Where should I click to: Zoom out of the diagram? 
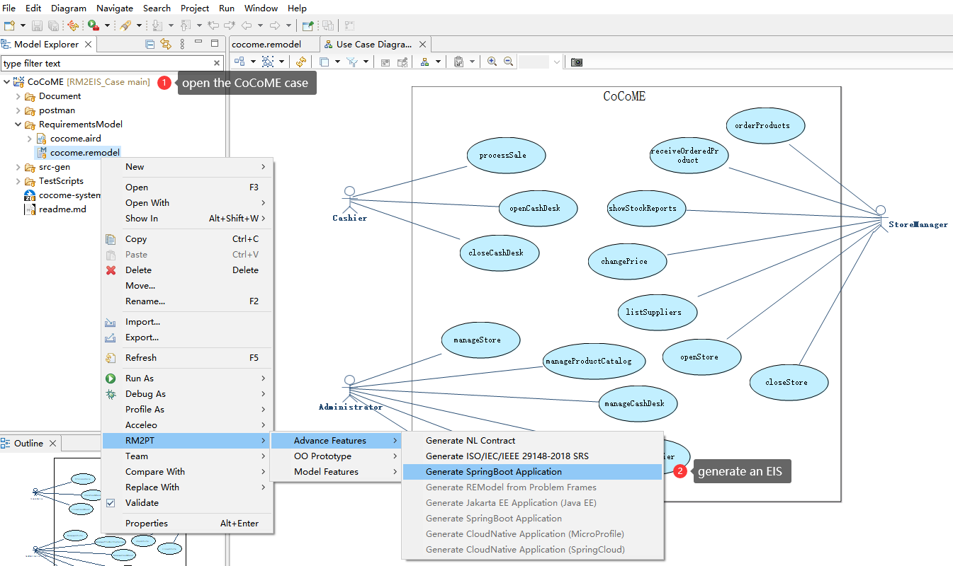coord(508,62)
